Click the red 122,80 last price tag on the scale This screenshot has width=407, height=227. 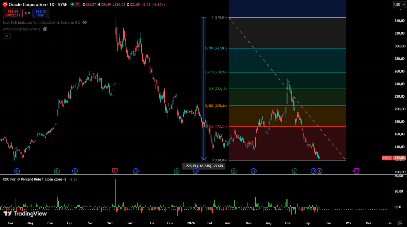point(400,158)
